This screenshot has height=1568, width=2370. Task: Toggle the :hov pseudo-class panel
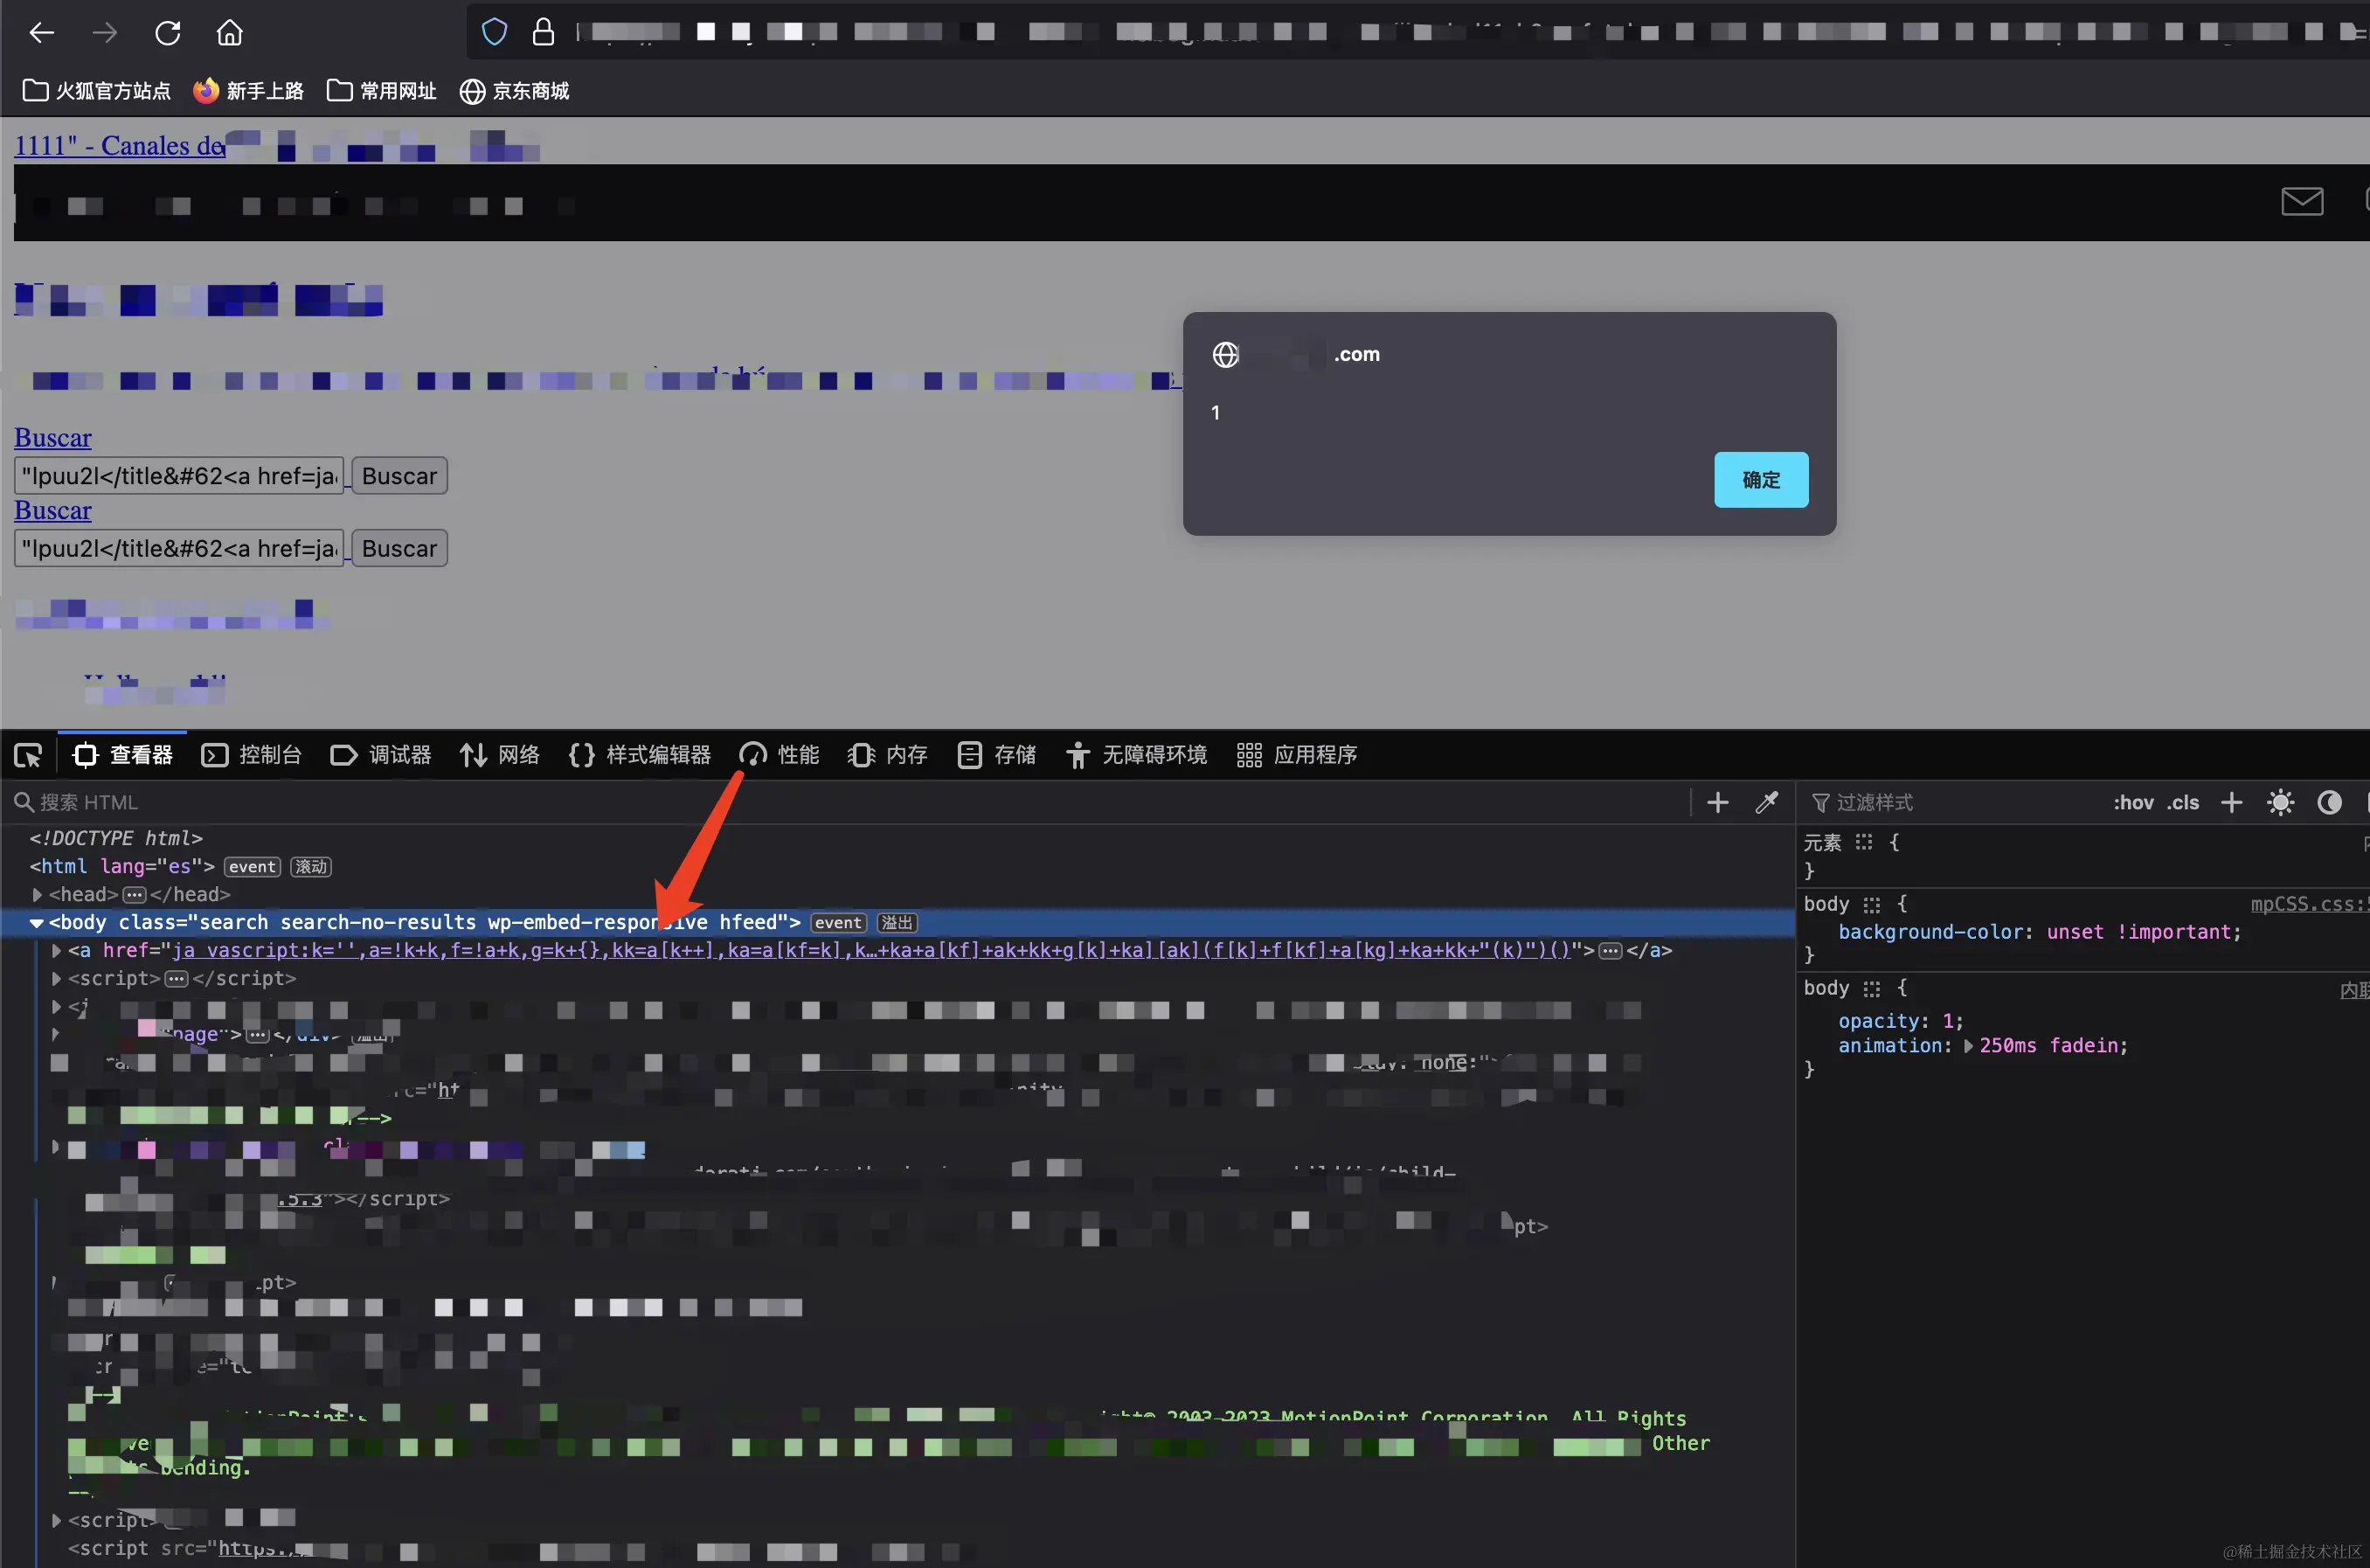coord(2133,802)
